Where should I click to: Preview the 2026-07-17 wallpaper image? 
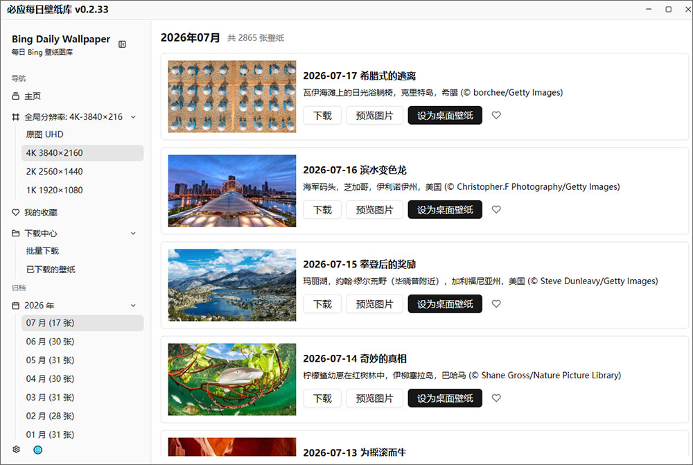tap(374, 115)
